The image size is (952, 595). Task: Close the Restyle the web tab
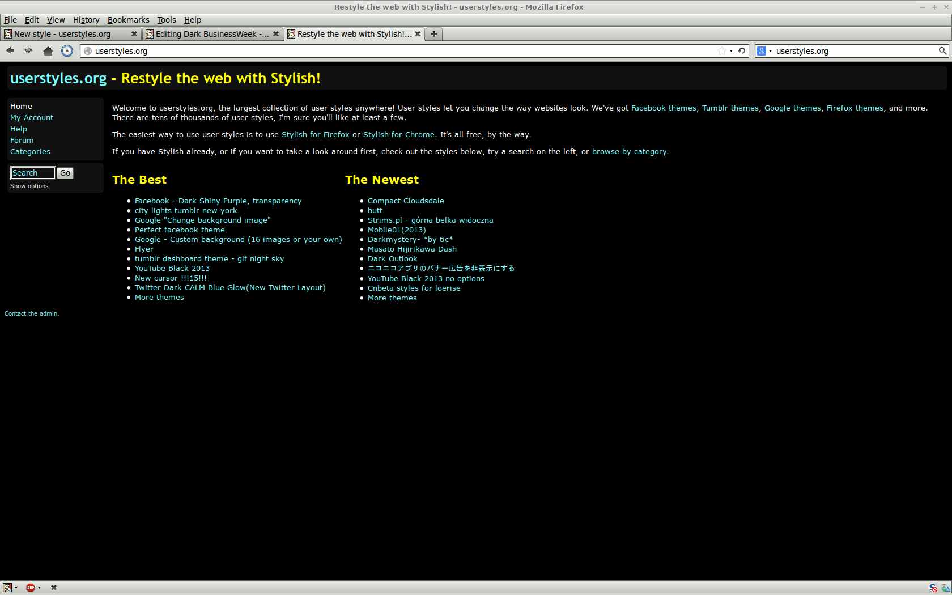pyautogui.click(x=418, y=34)
